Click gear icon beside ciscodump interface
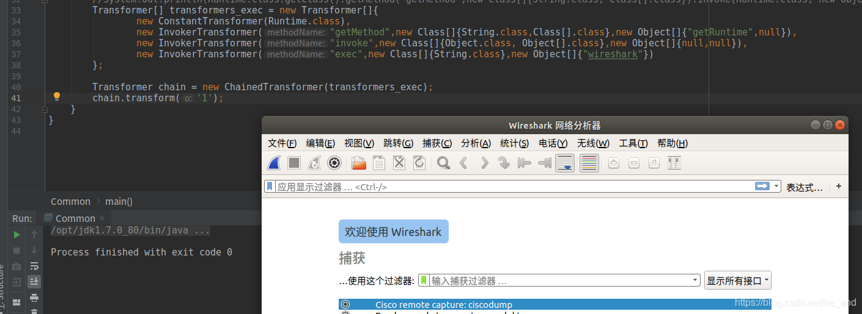This screenshot has width=862, height=314. (x=345, y=304)
